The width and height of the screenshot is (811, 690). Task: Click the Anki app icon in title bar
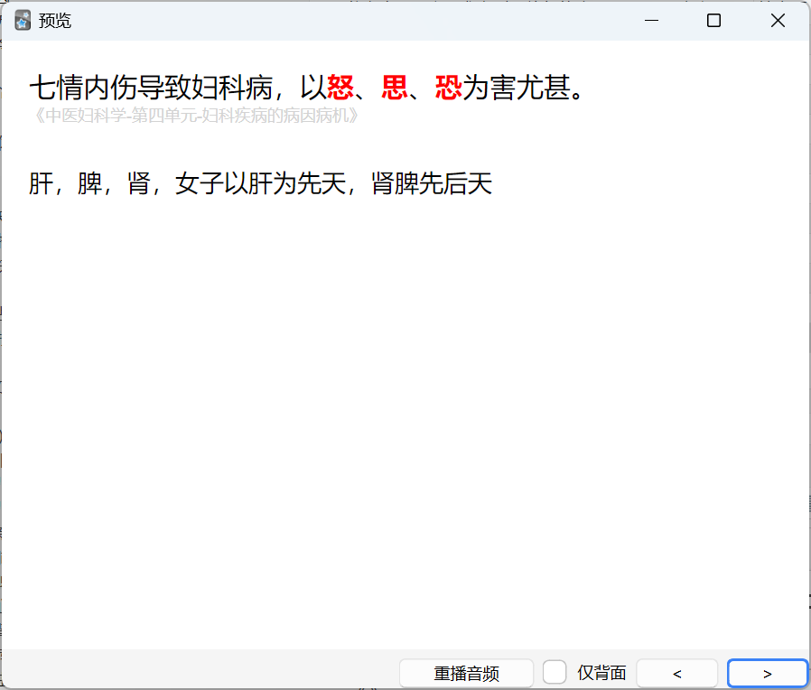pos(23,21)
